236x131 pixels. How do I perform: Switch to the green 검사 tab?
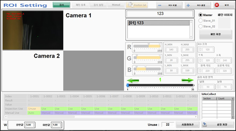pos(61,5)
